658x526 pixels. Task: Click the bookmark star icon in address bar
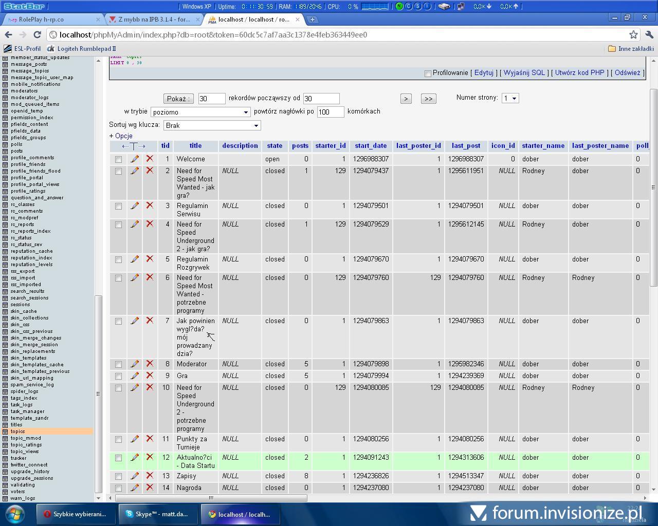point(633,35)
